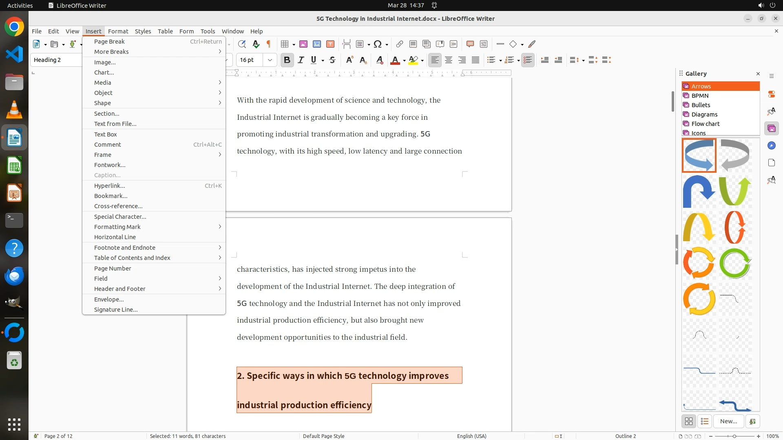The width and height of the screenshot is (783, 440).
Task: Click the Strikethrough formatting icon
Action: coord(332,60)
